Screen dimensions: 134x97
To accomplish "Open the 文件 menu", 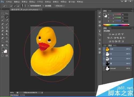I will pos(9,2).
